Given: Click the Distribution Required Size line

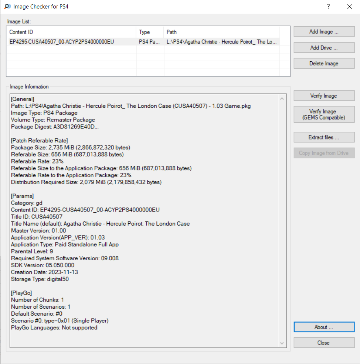Looking at the screenshot, I should tap(86, 182).
